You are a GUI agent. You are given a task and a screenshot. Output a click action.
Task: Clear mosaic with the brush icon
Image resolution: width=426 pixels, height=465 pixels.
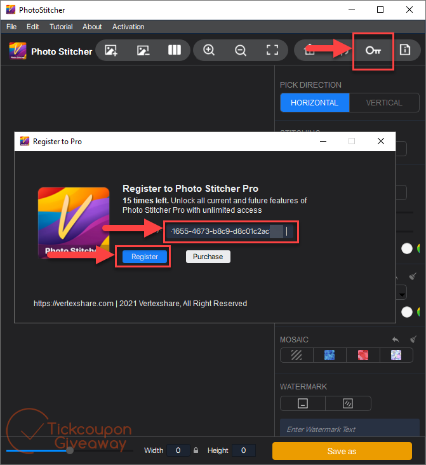[413, 339]
